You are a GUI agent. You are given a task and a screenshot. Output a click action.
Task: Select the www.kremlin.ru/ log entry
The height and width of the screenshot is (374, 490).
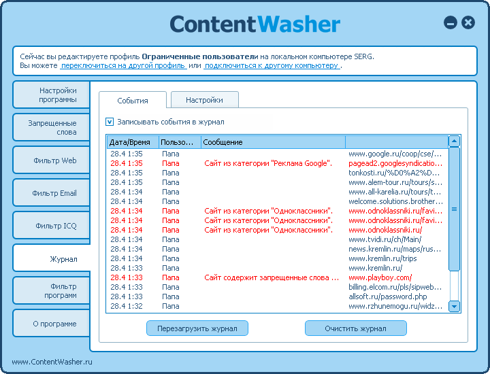pyautogui.click(x=277, y=268)
